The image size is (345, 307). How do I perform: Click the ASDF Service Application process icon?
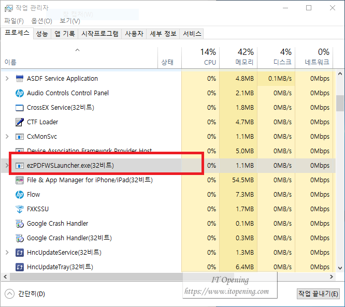point(20,79)
